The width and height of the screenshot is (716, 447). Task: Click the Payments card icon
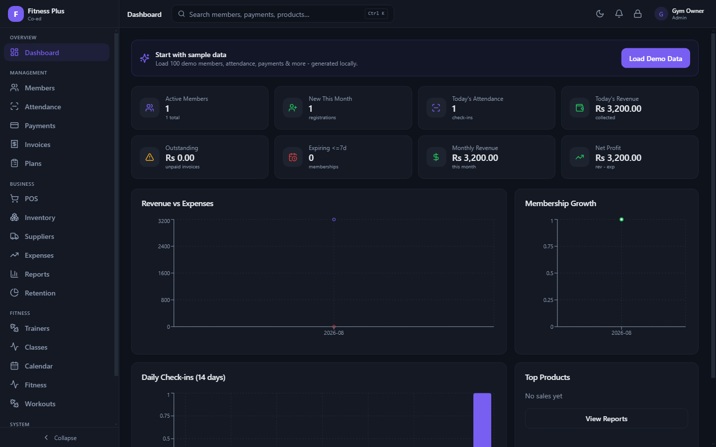[x=14, y=125]
